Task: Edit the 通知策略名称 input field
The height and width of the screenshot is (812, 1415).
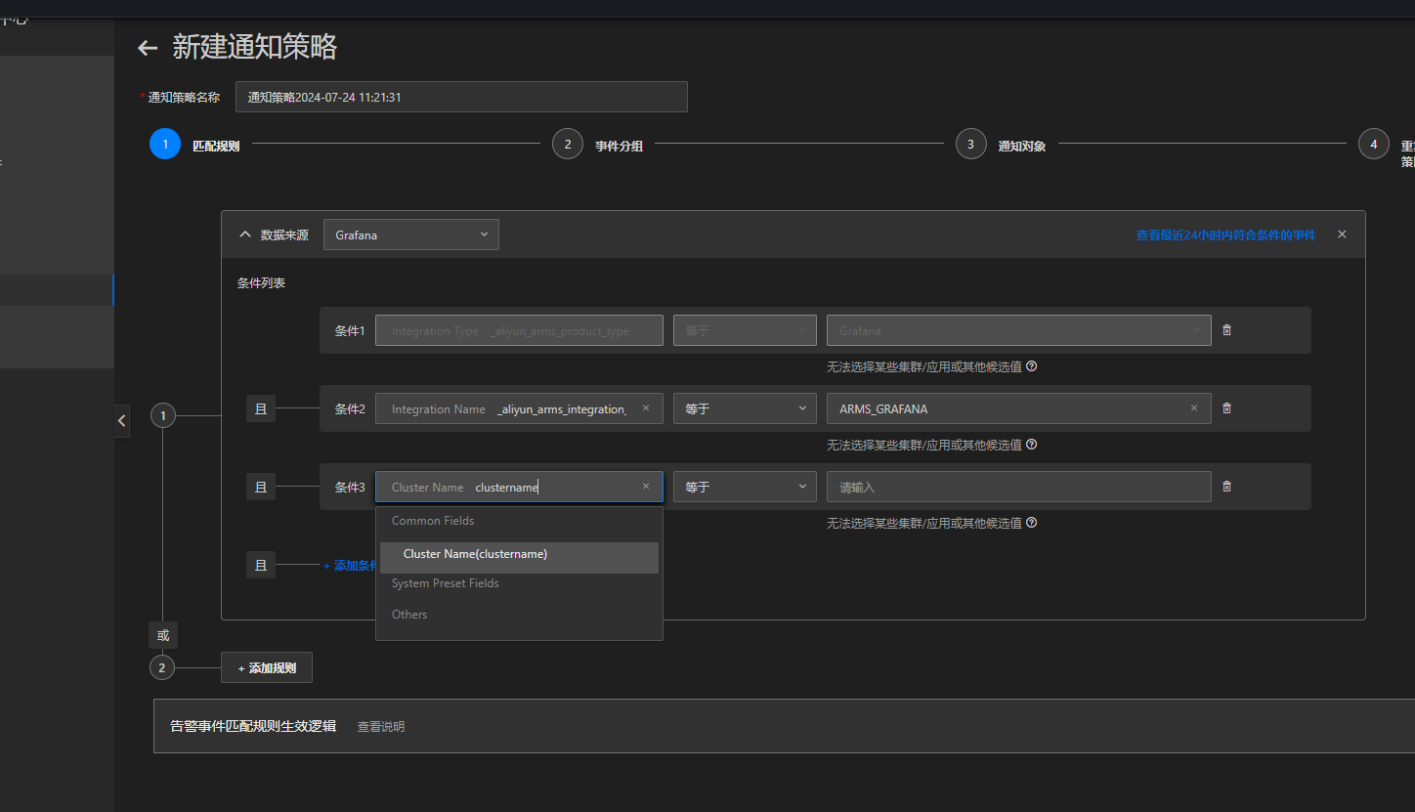Action: click(461, 97)
